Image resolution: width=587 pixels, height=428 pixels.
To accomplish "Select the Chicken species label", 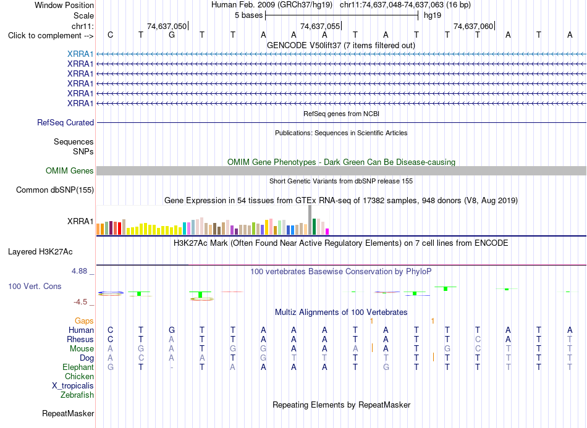I will pyautogui.click(x=79, y=376).
